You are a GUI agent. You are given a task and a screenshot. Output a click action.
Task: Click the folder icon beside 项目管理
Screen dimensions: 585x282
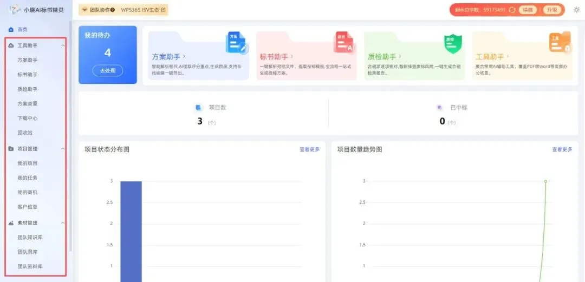pyautogui.click(x=11, y=149)
